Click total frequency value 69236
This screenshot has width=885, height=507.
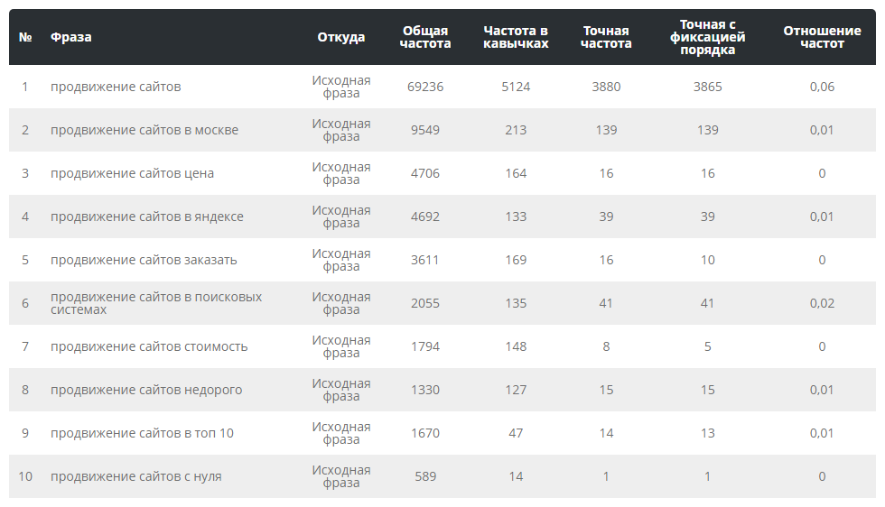pos(425,87)
